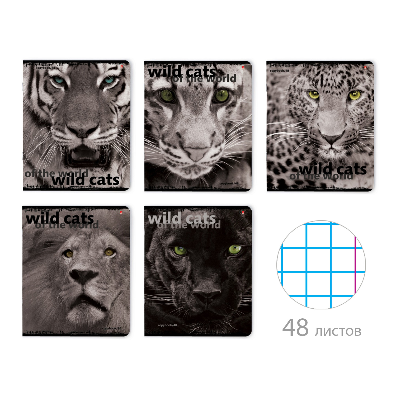Click 'copybook/48' label on tiger cover
The height and width of the screenshot is (396, 396).
click(x=46, y=68)
